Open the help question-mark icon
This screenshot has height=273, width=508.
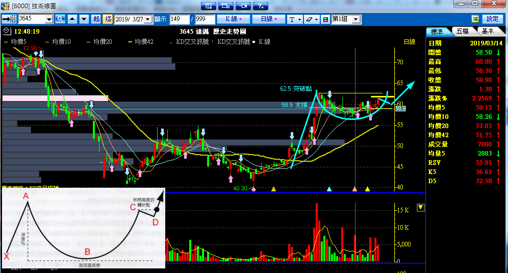click(x=261, y=6)
